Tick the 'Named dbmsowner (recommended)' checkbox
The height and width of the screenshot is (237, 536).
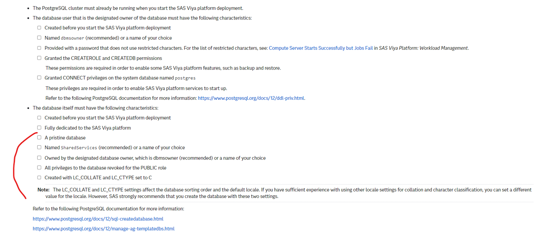click(39, 38)
